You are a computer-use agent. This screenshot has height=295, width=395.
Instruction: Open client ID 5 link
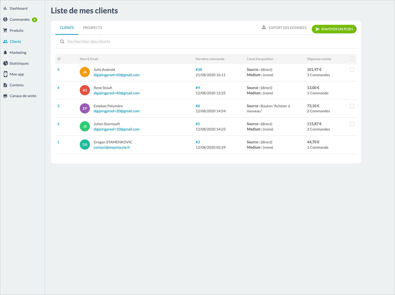(58, 70)
